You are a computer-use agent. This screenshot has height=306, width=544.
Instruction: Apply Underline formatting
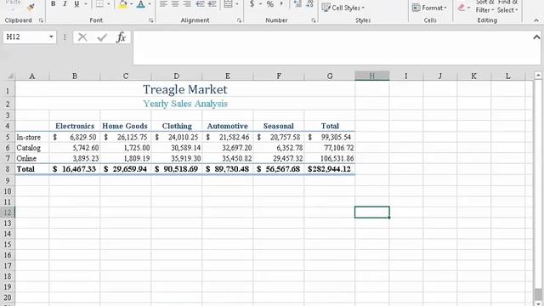[76, 3]
